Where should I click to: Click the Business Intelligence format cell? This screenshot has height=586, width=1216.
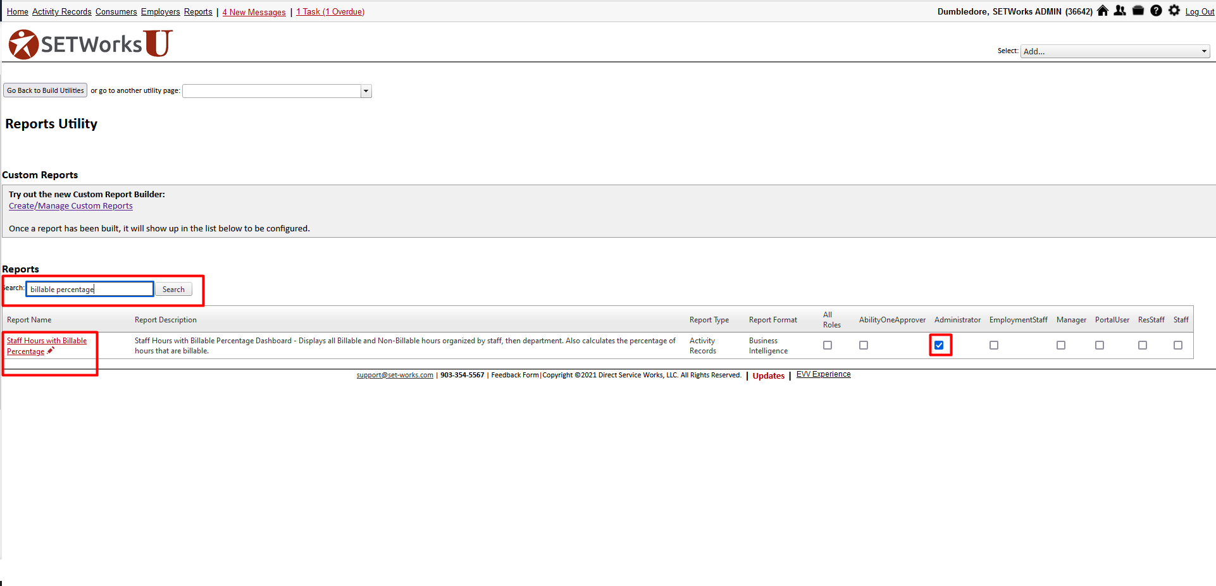(x=768, y=346)
